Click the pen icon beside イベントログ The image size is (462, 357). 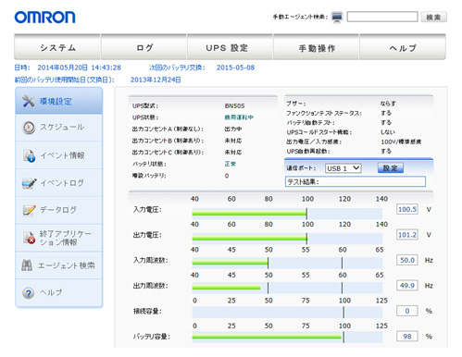[30, 183]
